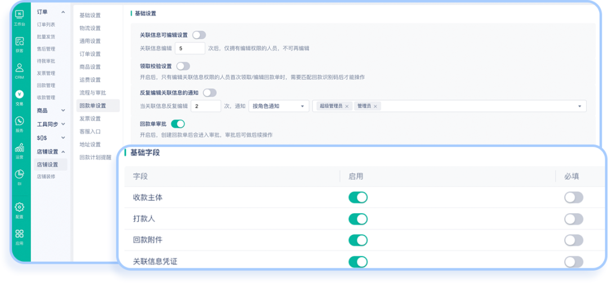Open 订单列表 in the menu
Screen dimensions: 608x283
pyautogui.click(x=46, y=24)
